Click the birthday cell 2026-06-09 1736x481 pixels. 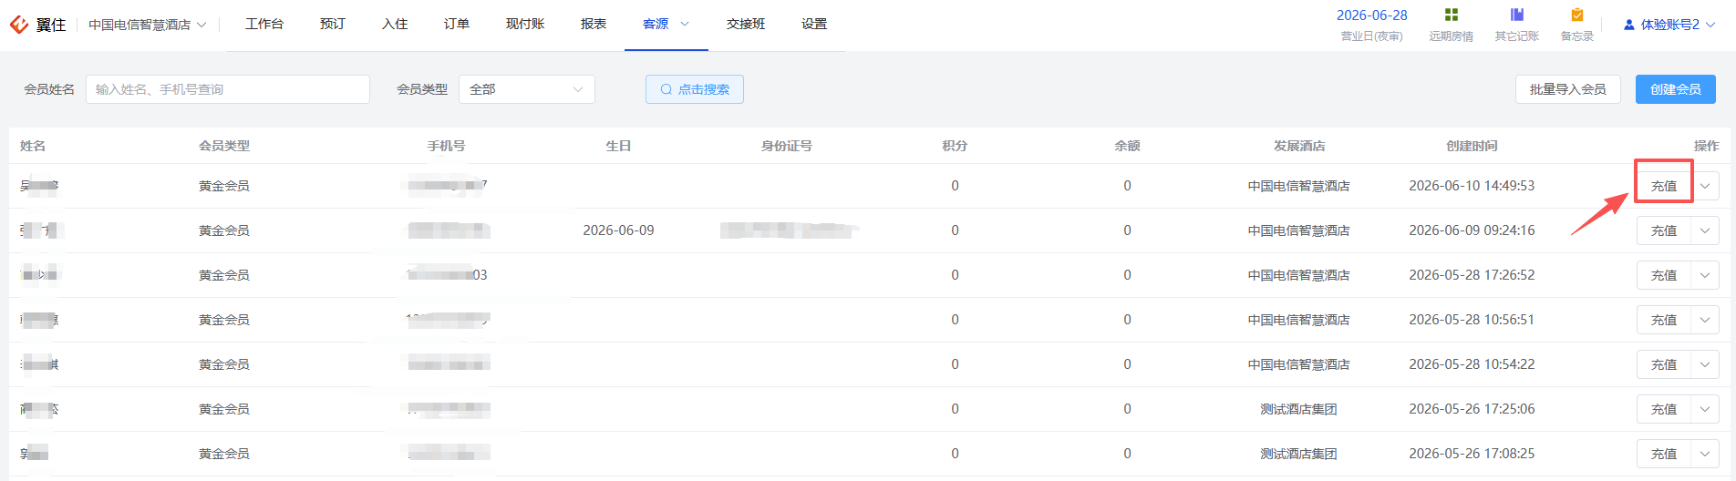pyautogui.click(x=618, y=230)
